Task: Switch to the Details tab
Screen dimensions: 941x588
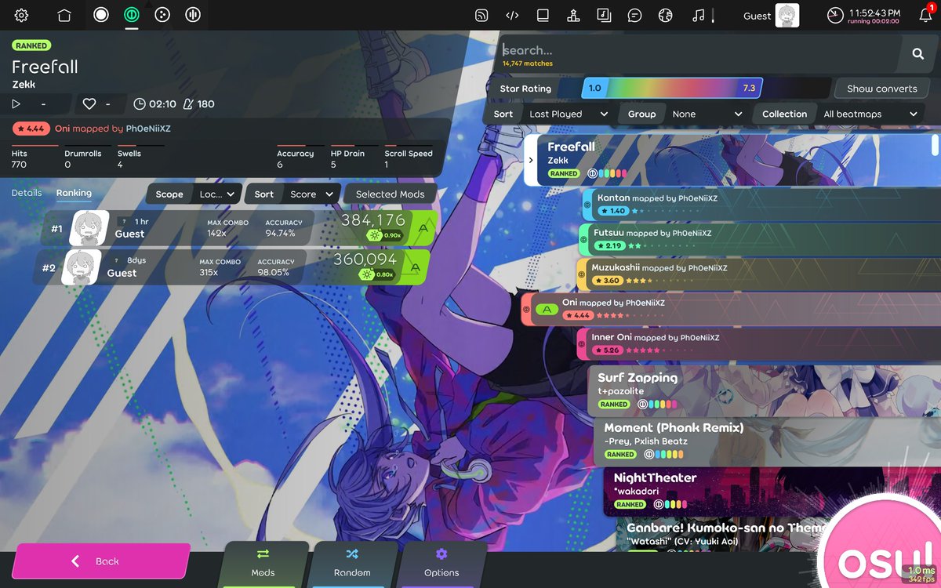Action: pos(27,193)
